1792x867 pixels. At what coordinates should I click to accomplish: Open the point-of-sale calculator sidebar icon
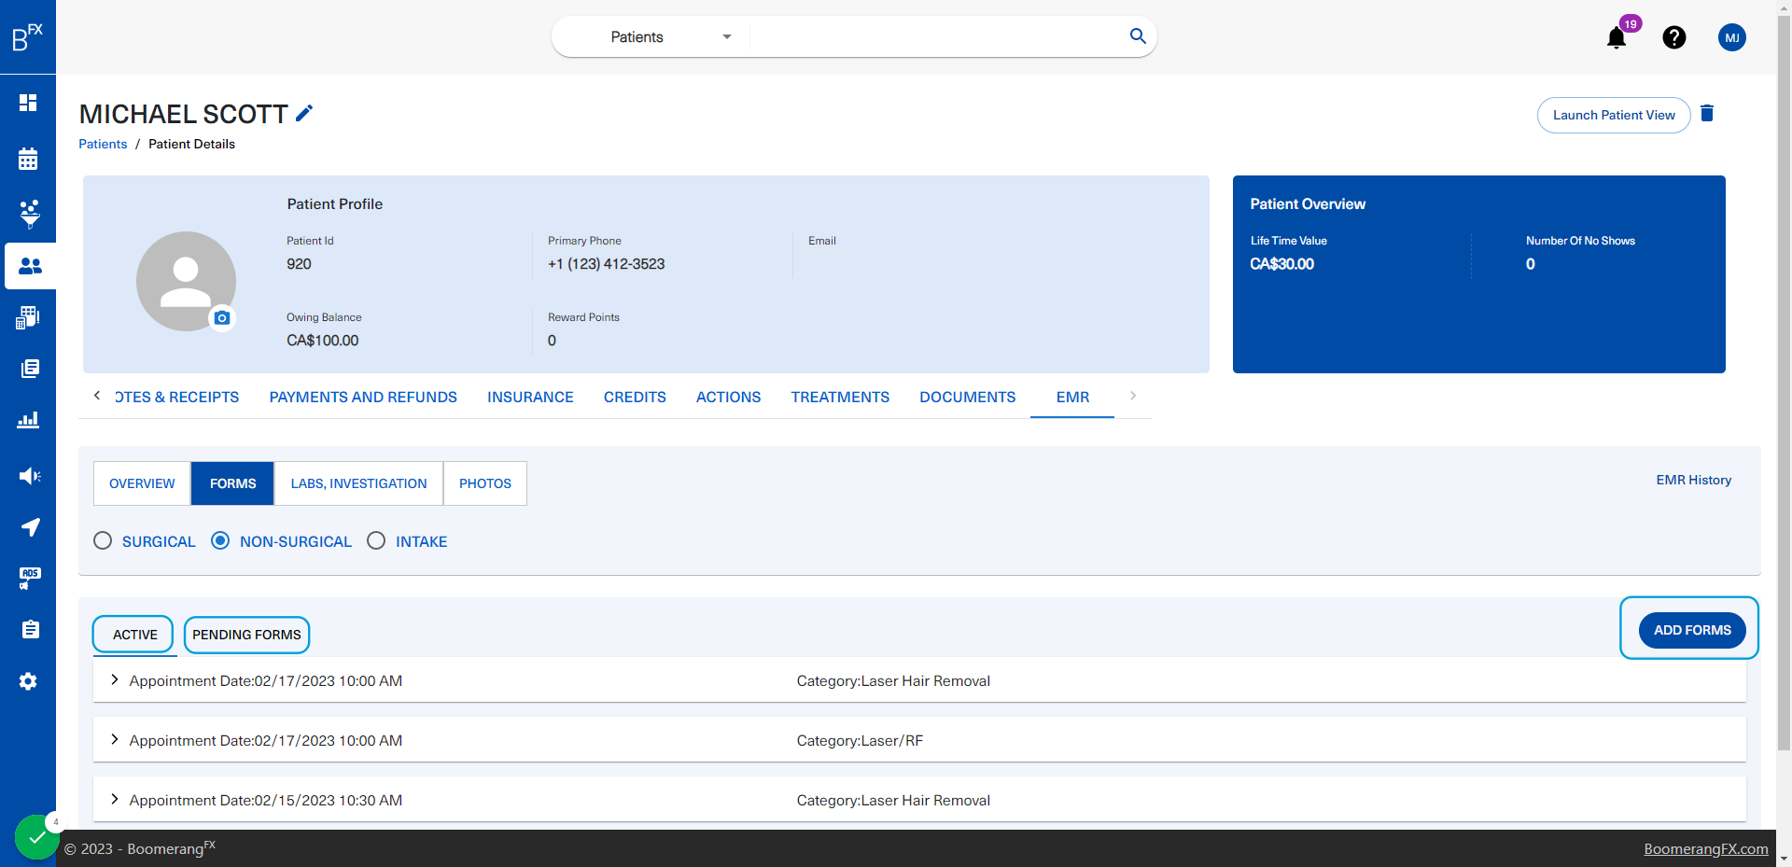pos(28,317)
